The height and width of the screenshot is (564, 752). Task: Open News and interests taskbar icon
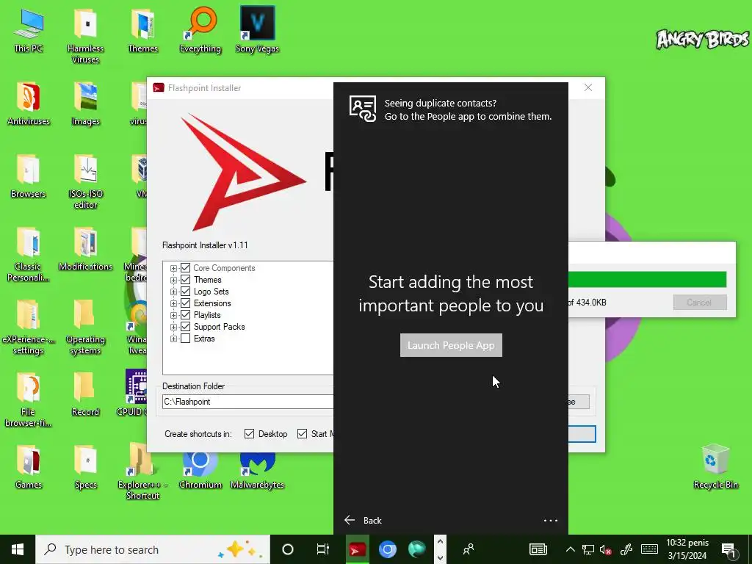[538, 549]
